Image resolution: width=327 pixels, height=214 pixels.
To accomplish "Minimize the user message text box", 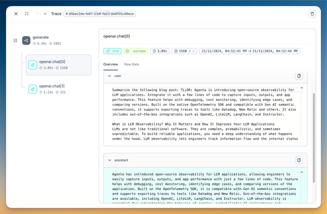I will click(x=301, y=88).
